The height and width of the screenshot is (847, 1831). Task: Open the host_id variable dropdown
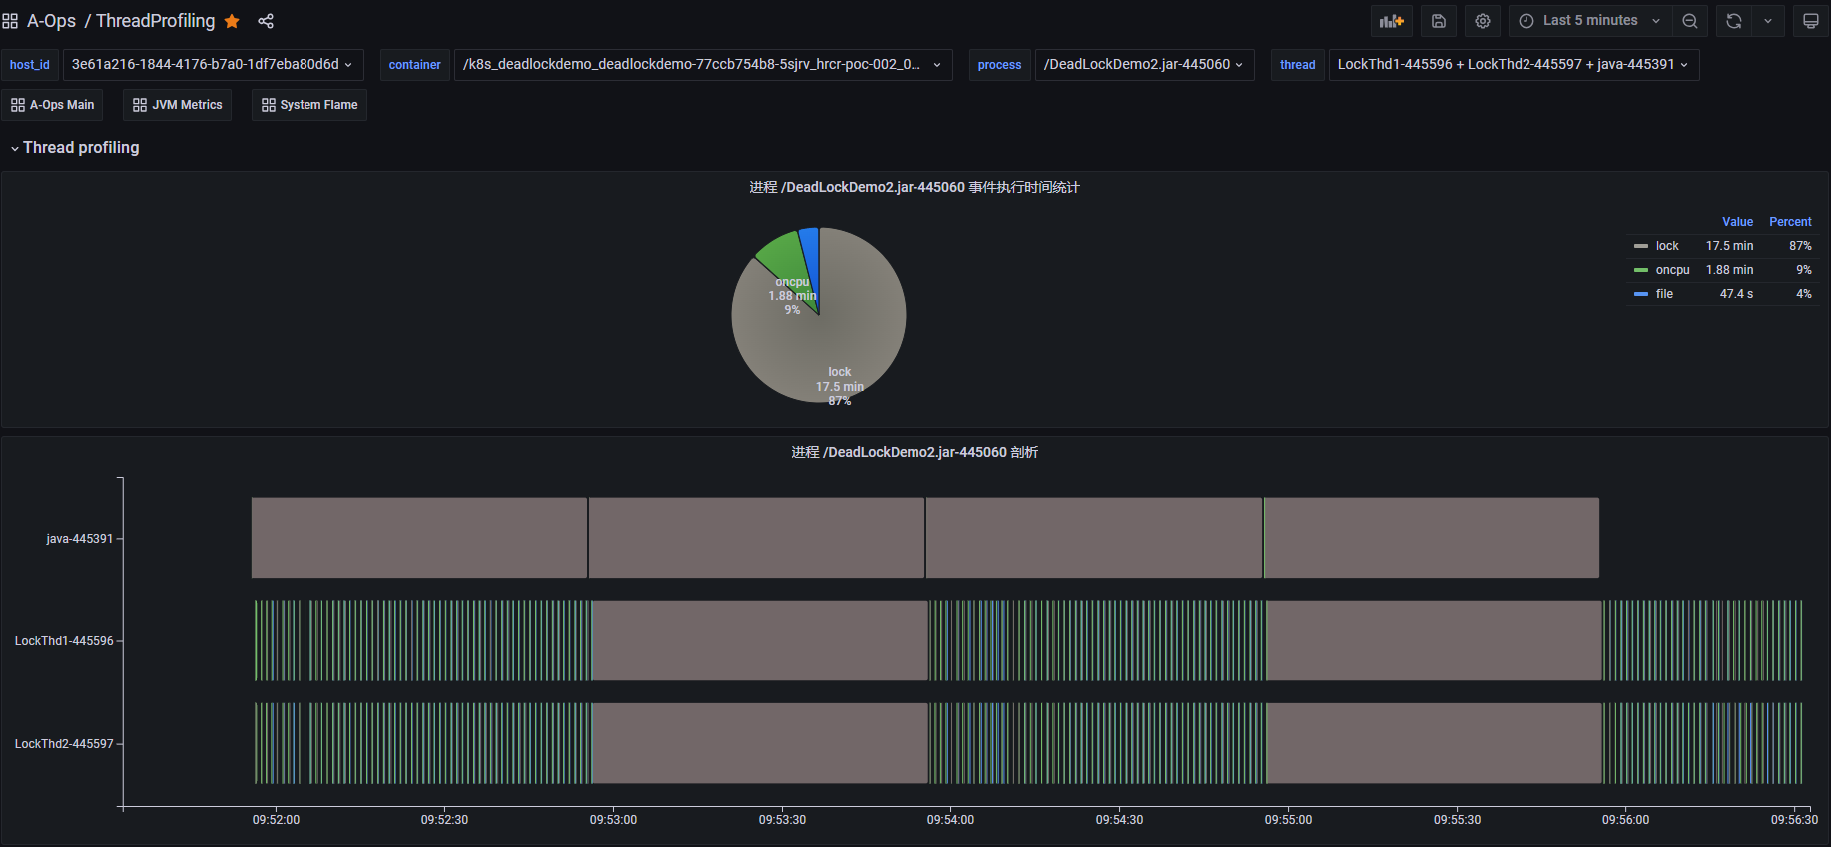[213, 65]
